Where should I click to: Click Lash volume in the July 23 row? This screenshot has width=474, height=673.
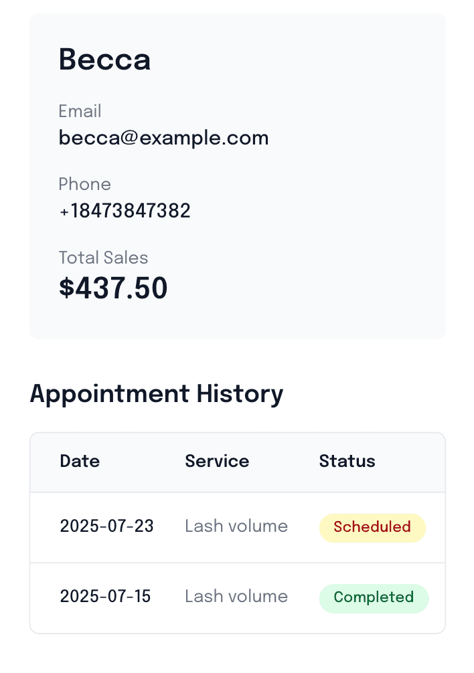click(236, 526)
